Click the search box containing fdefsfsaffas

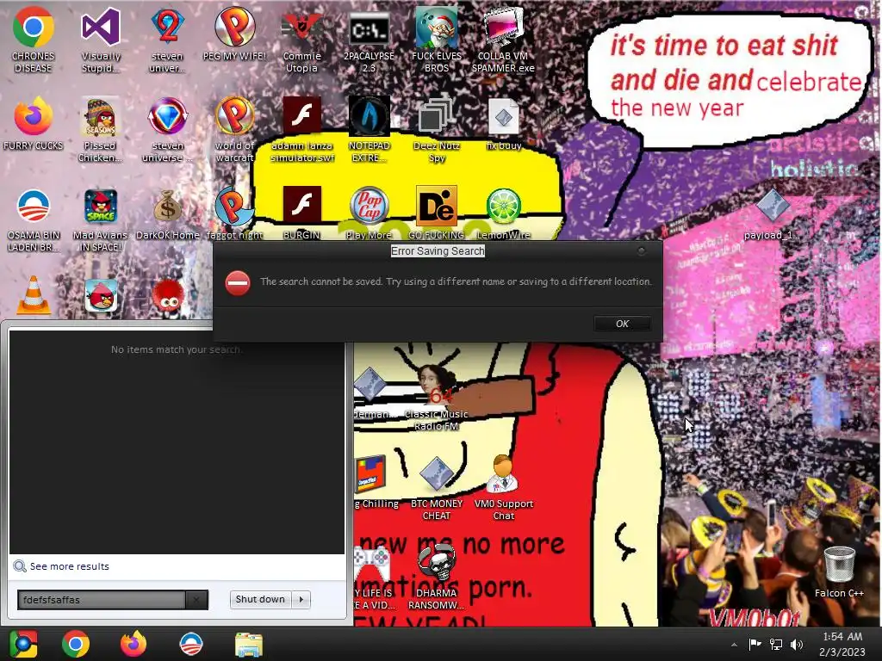[x=102, y=600]
